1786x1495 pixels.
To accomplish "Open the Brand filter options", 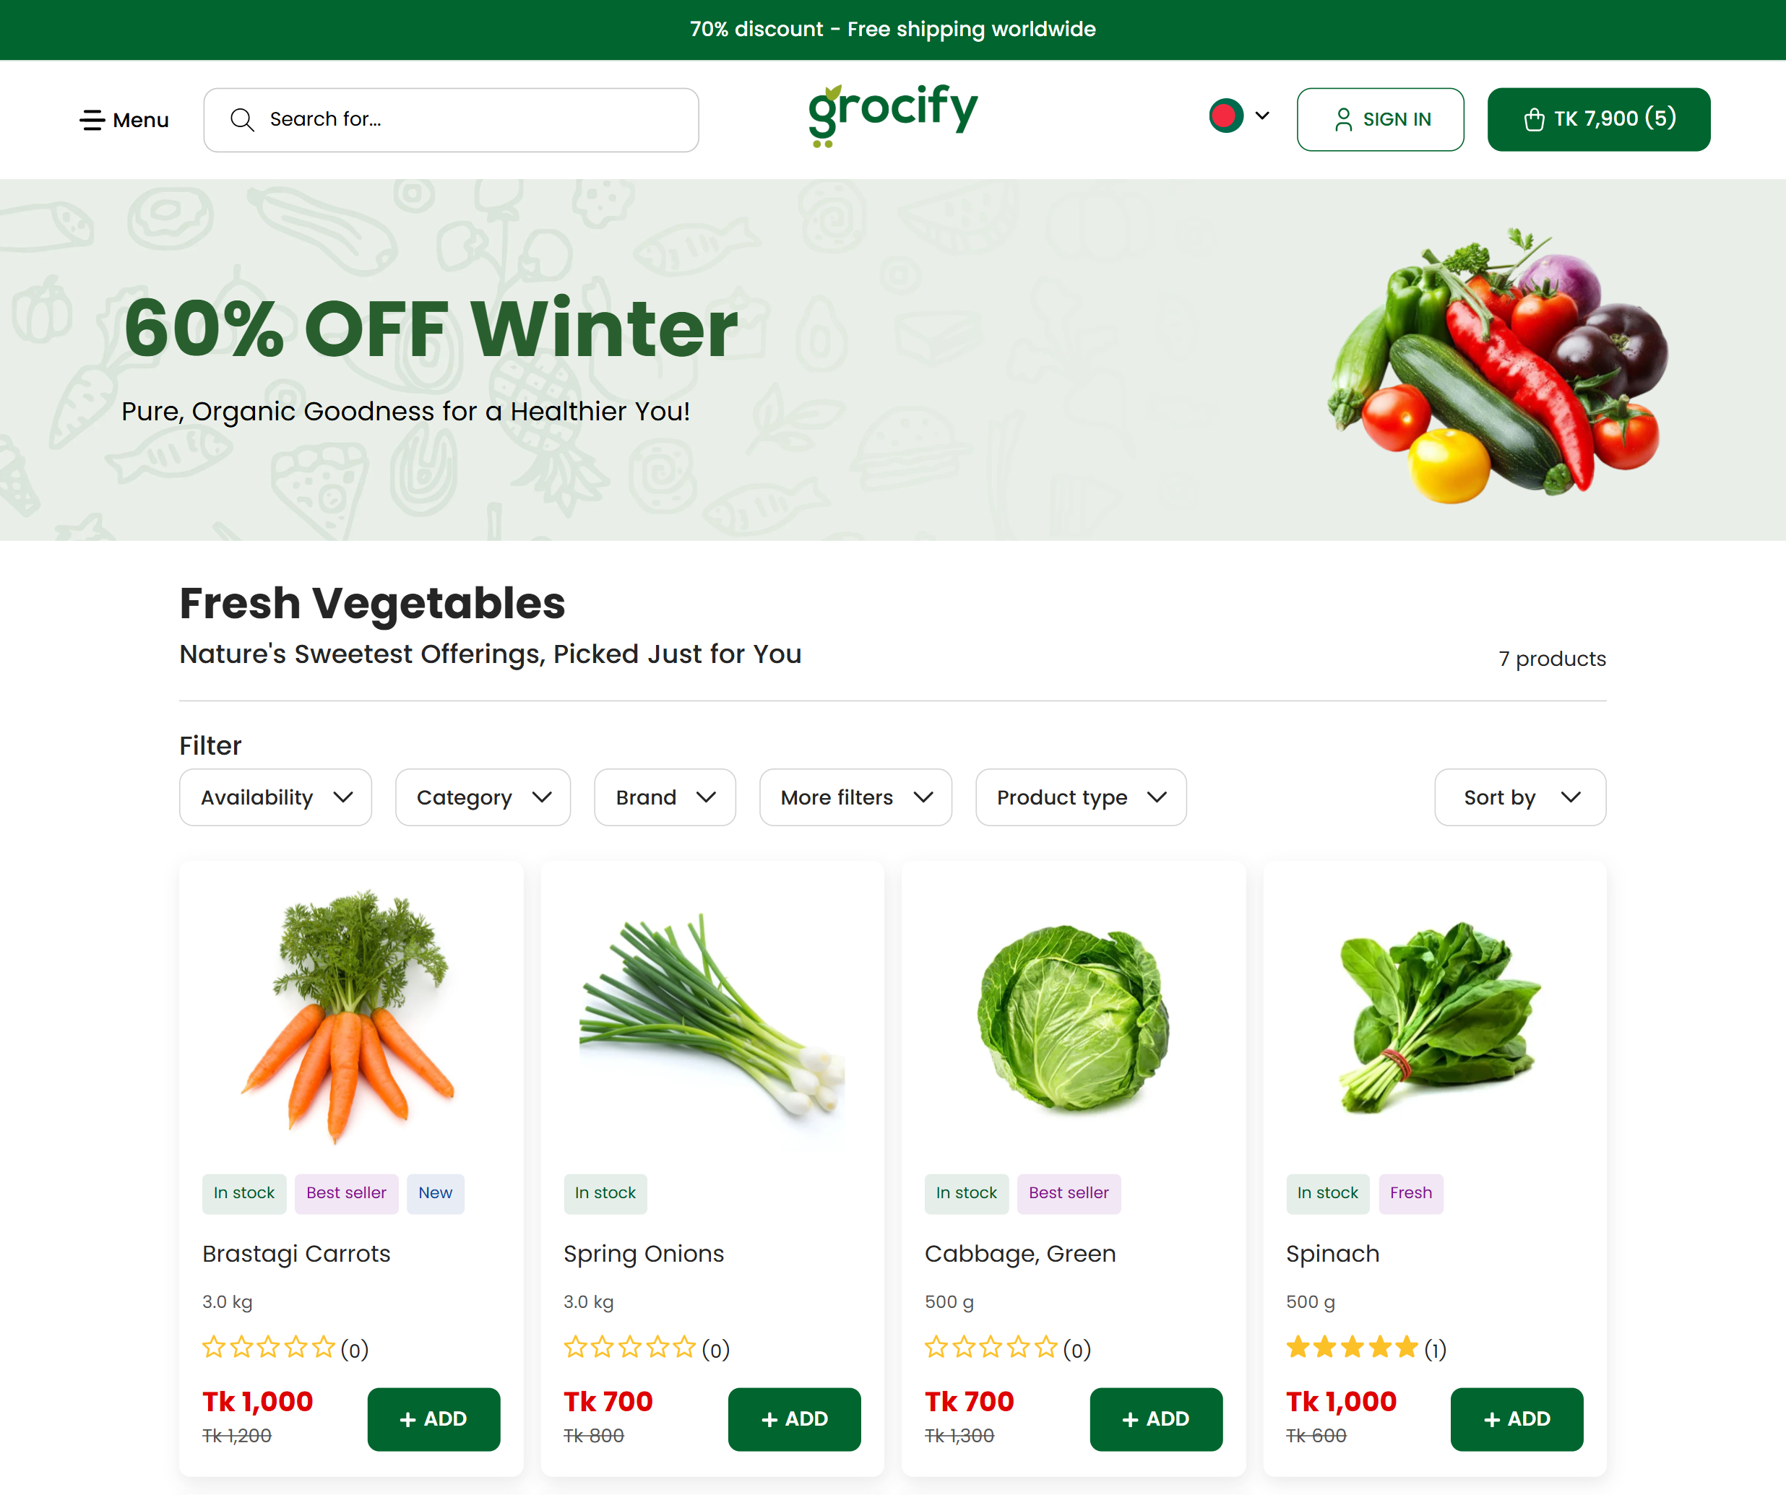I will pos(665,798).
